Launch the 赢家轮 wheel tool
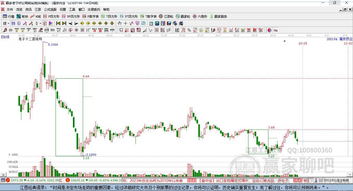Screen dimensions: 353x191 pyautogui.click(x=183, y=17)
